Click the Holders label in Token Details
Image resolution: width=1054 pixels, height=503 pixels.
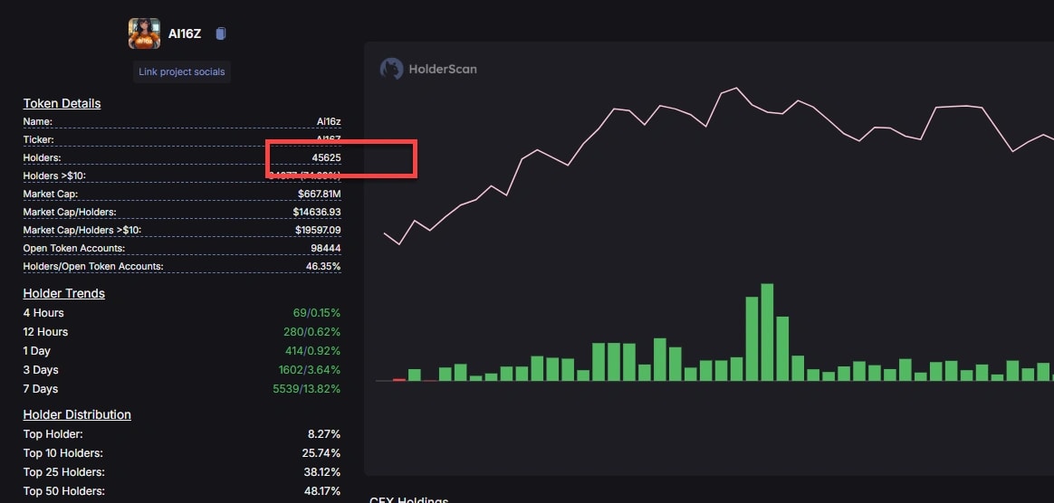point(42,157)
